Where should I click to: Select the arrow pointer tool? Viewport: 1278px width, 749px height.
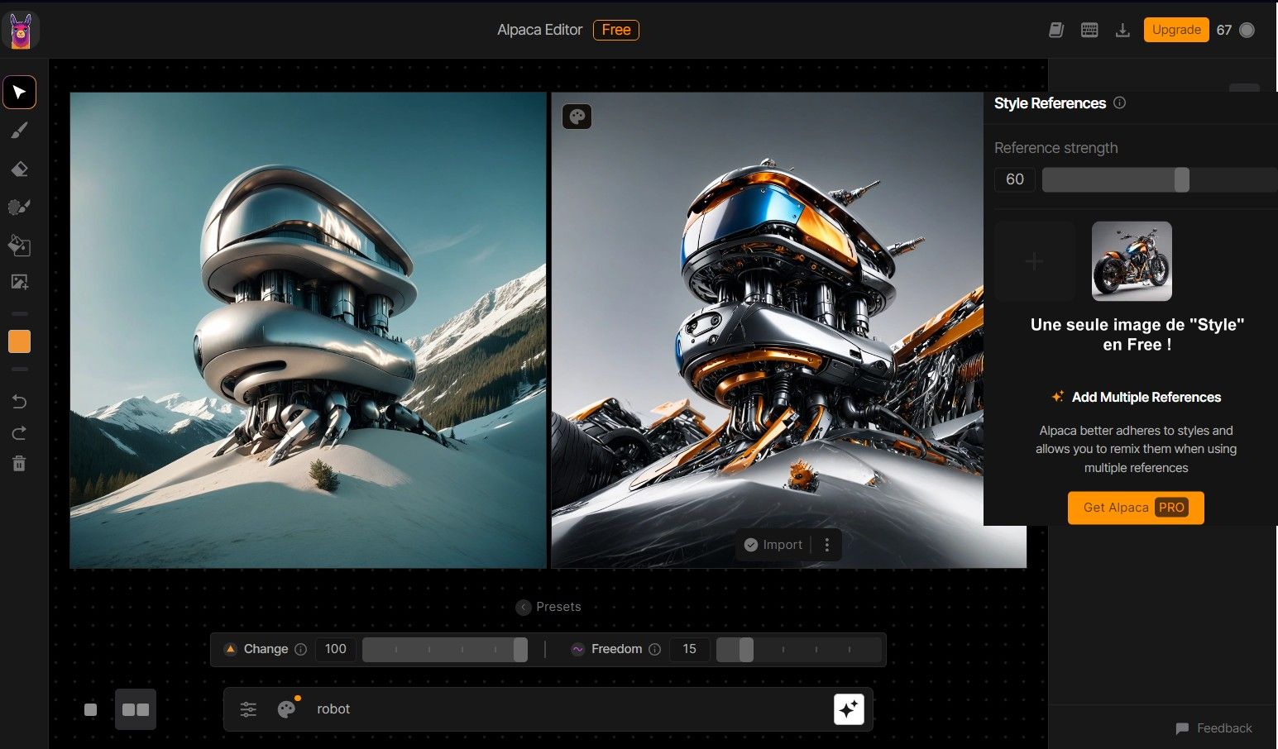click(19, 93)
